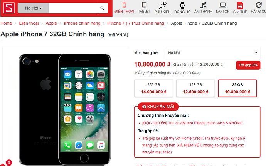Open the Apple breadcrumb link

[x=51, y=23]
